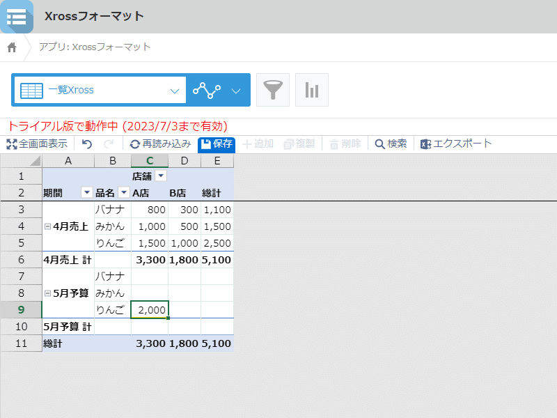
Task: Select row 9 header
Action: 22,310
